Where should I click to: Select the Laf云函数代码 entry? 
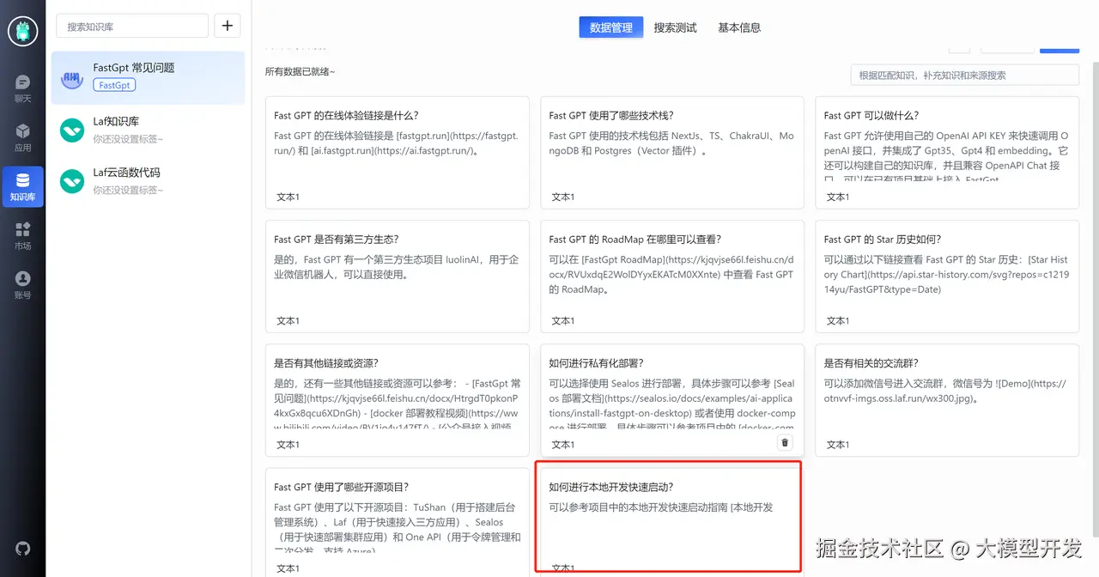coord(148,180)
